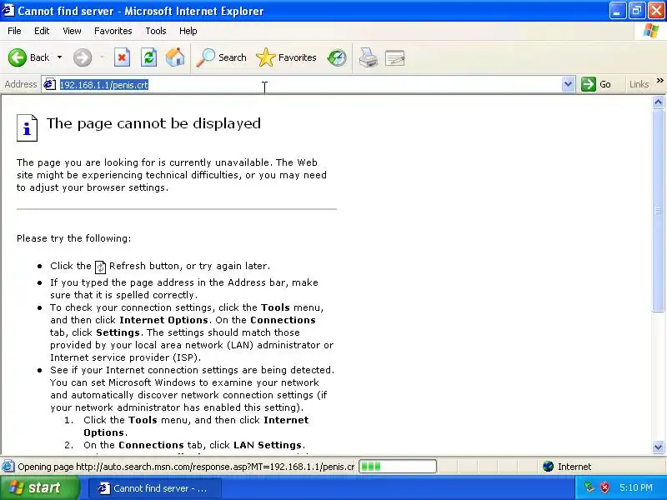This screenshot has height=500, width=667.
Task: Open the History toolbar icon
Action: point(337,57)
